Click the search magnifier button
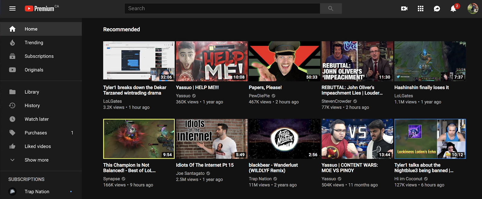Viewport: 482px width, 199px height. point(331,8)
